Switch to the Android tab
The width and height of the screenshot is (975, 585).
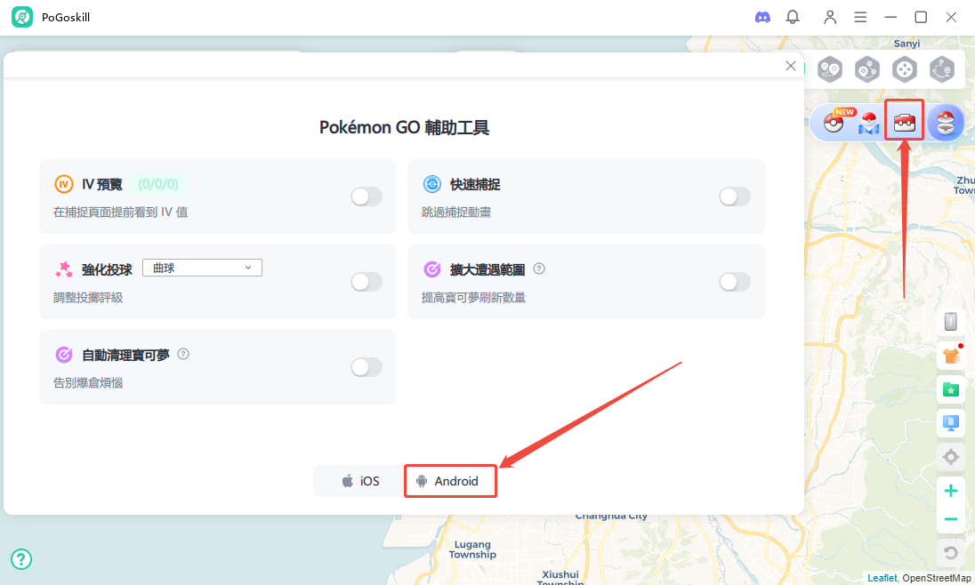(x=450, y=481)
